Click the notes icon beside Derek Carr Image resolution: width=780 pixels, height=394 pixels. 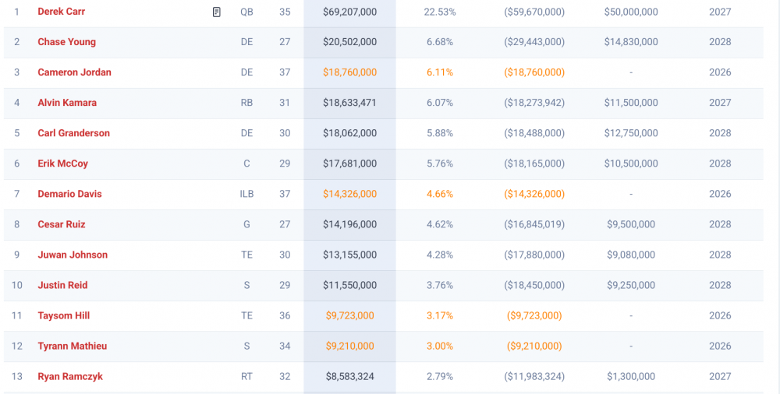click(217, 12)
